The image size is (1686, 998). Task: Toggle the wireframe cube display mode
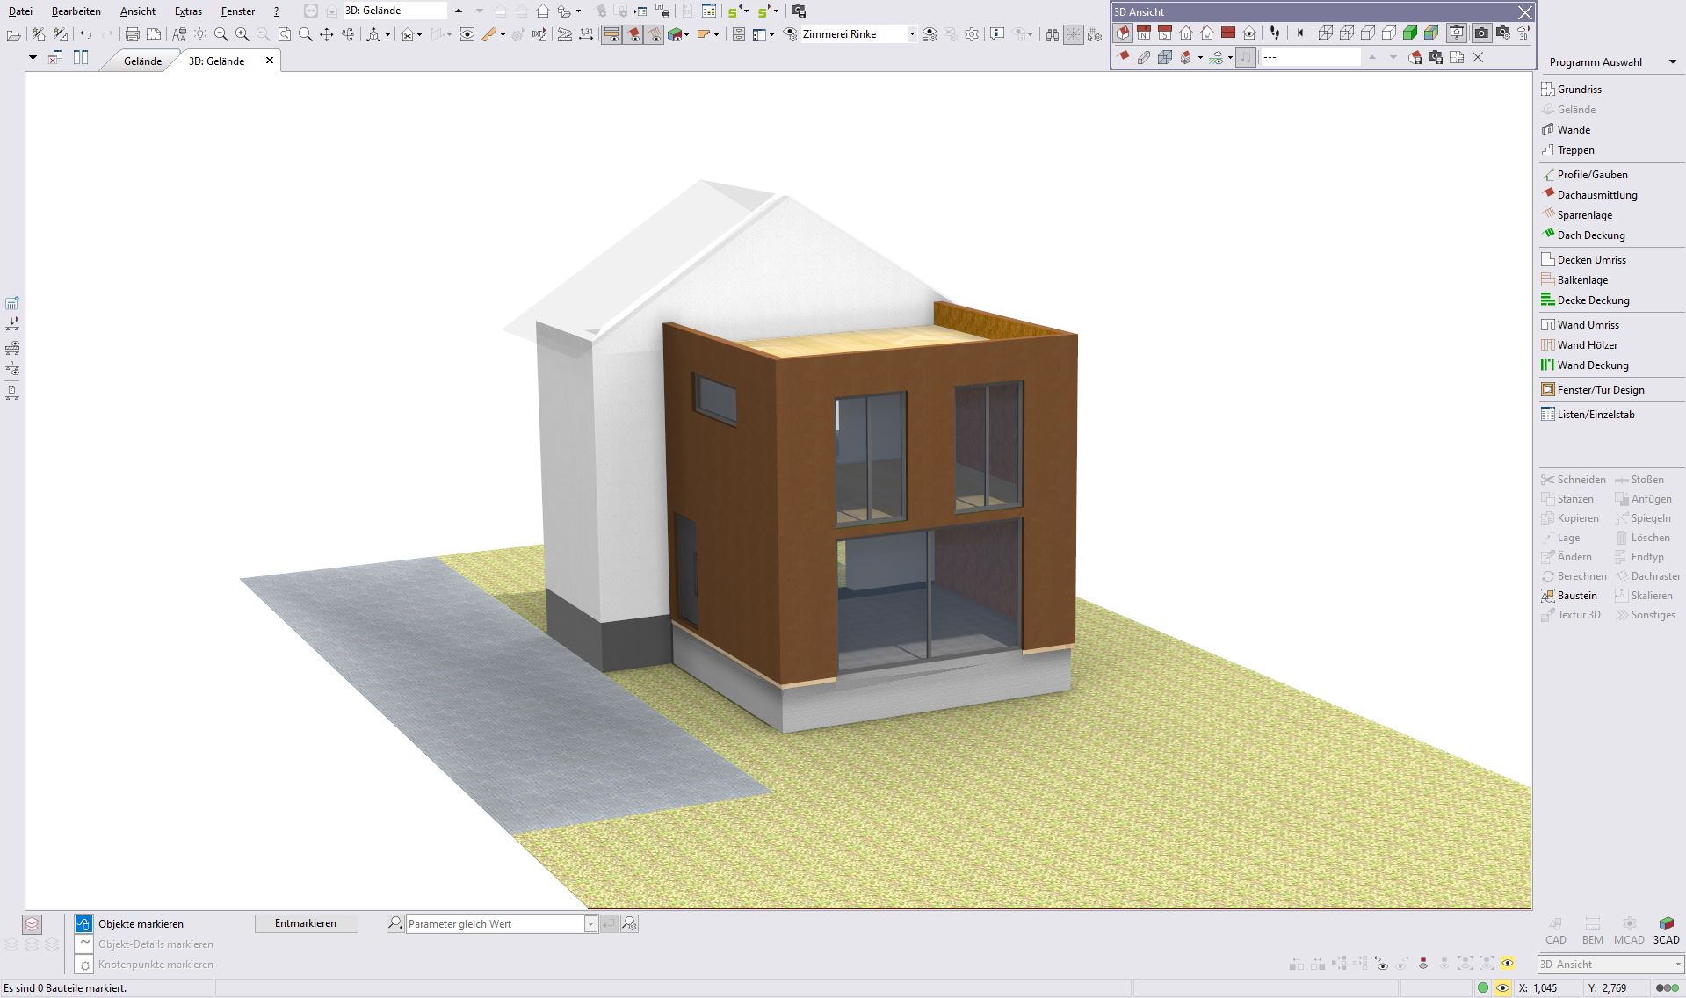pyautogui.click(x=1325, y=33)
